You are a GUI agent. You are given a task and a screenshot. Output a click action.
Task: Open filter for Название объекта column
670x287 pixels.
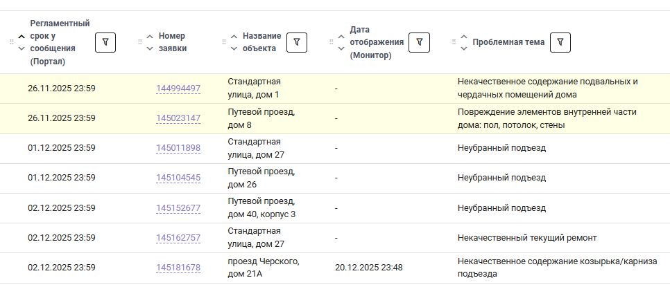click(297, 42)
